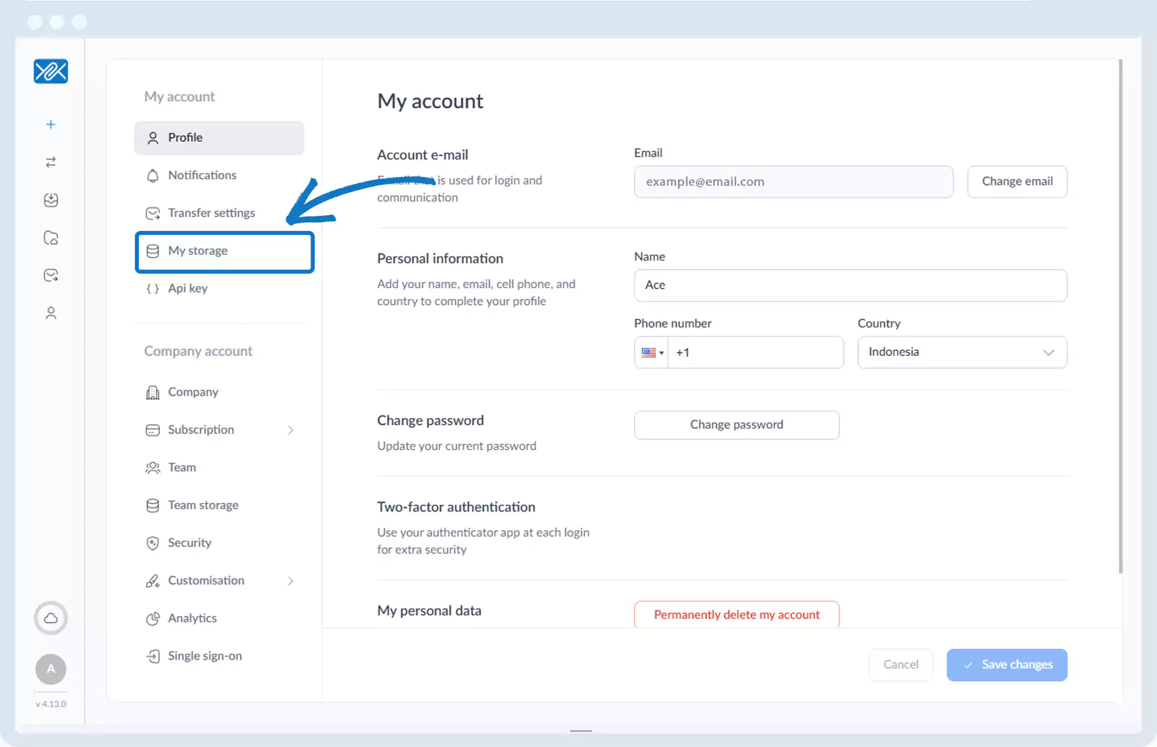Open the user avatar 'A' icon

[51, 669]
